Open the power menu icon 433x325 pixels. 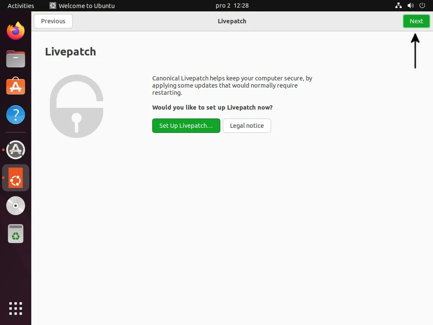(x=422, y=6)
